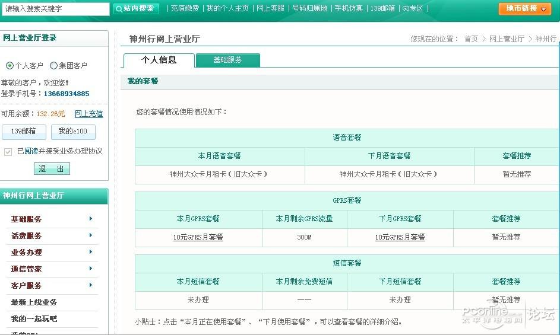Click the balance 132.26元
This screenshot has height=335, width=560.
[50, 114]
